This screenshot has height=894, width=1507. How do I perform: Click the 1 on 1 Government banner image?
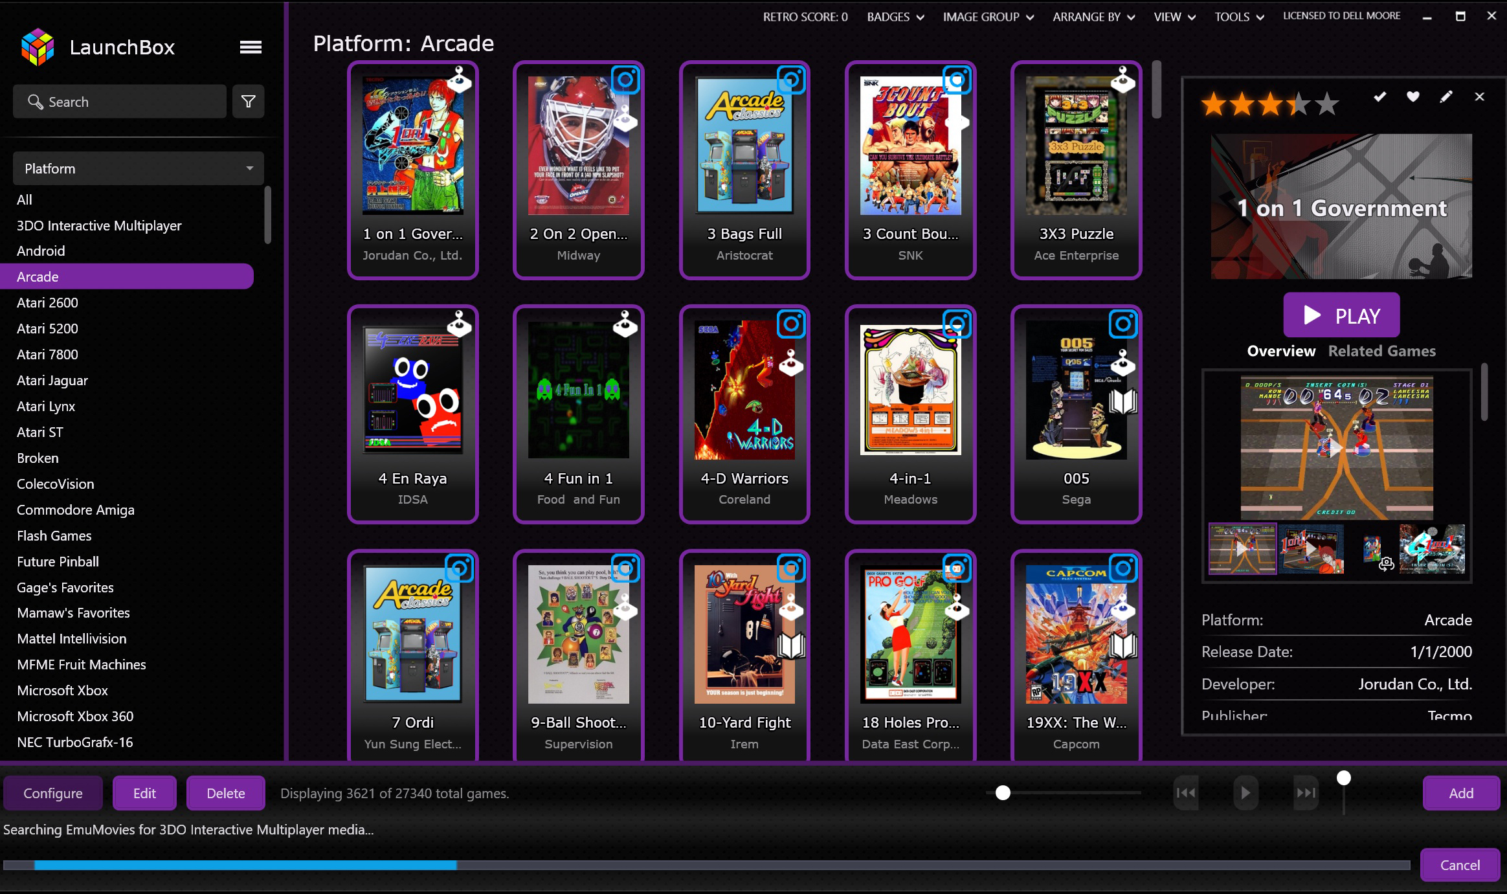tap(1341, 207)
